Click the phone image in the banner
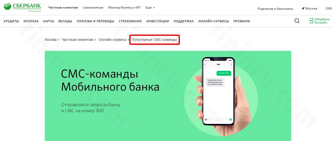Screen dimensions: 332x141 coord(218,91)
